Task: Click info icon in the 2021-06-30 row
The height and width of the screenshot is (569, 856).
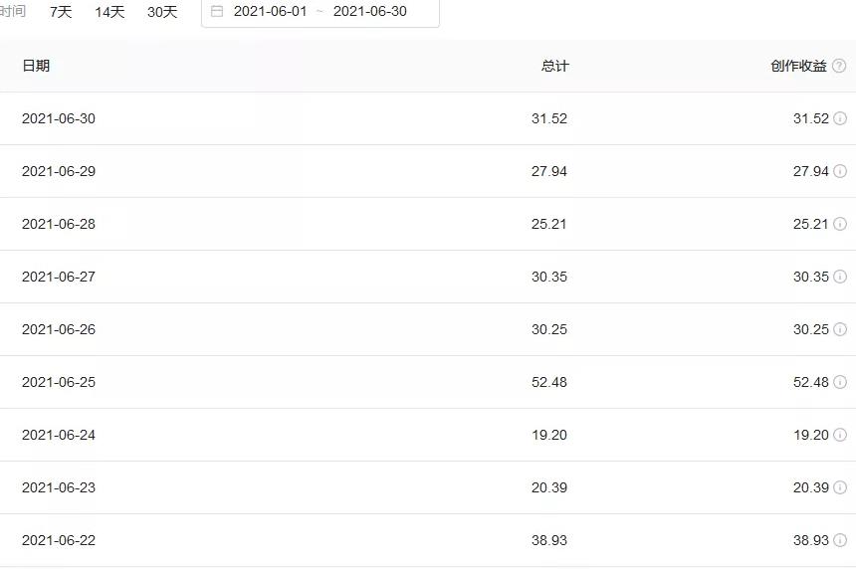Action: pos(840,118)
